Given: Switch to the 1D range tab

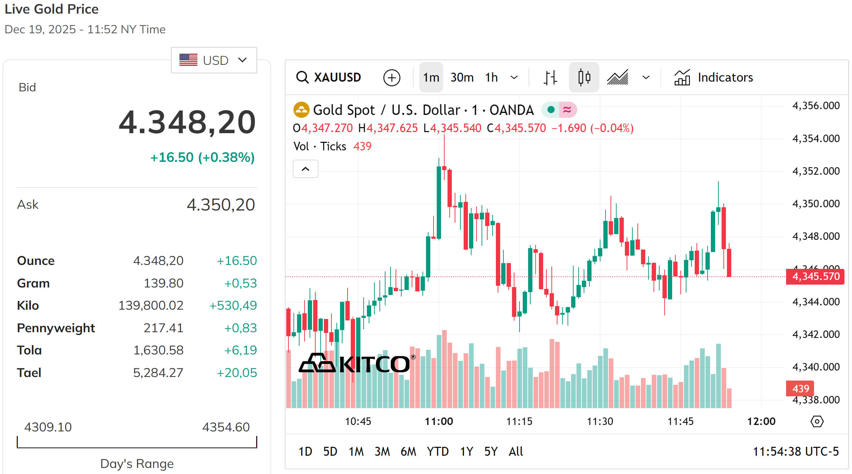Looking at the screenshot, I should (x=305, y=451).
